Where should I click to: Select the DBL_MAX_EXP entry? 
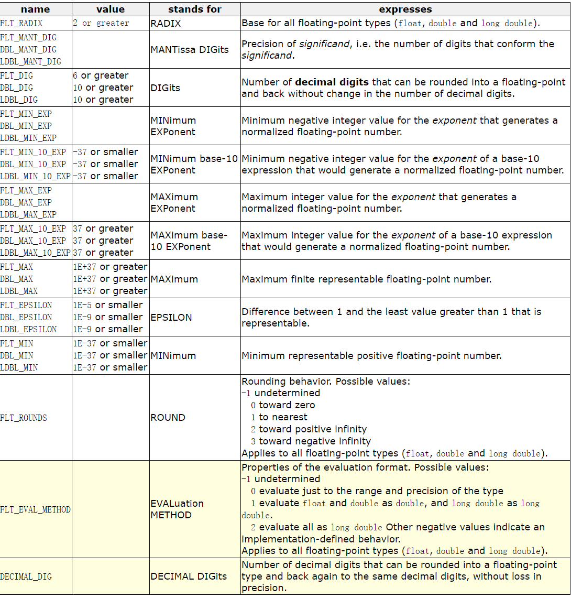click(x=26, y=202)
